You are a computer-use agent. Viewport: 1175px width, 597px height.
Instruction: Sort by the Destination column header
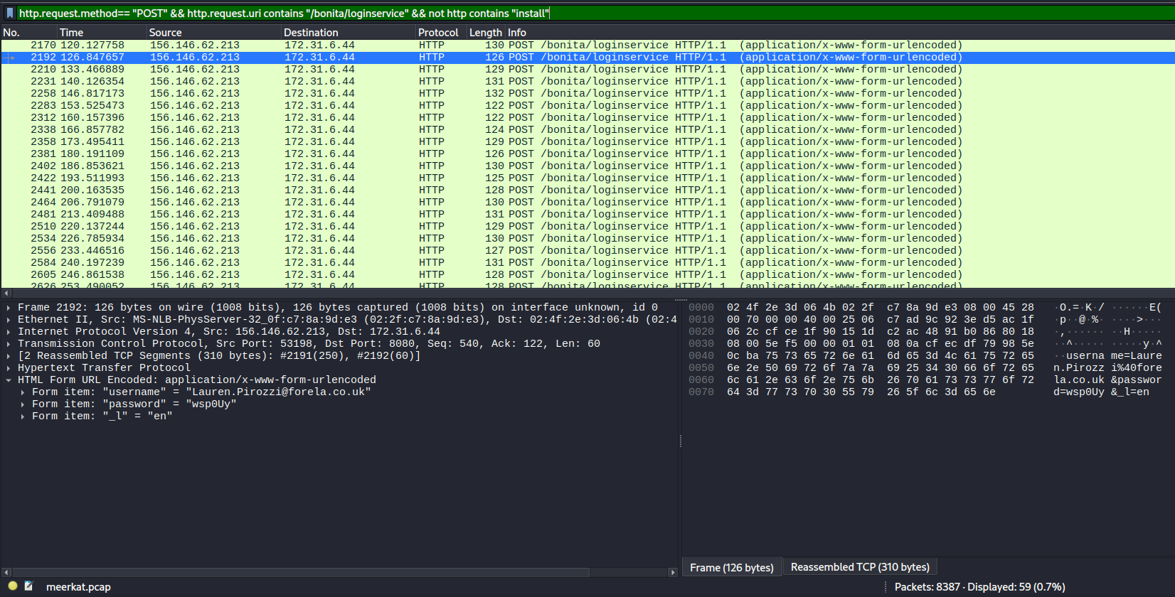tap(348, 33)
